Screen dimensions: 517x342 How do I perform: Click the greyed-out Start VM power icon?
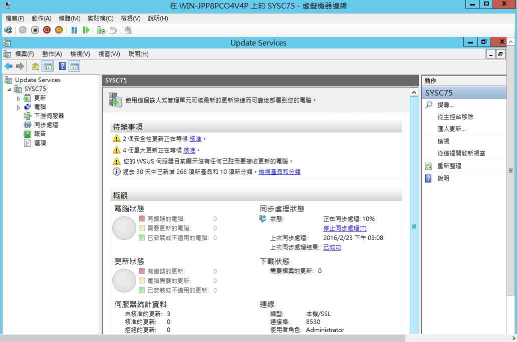coord(23,30)
